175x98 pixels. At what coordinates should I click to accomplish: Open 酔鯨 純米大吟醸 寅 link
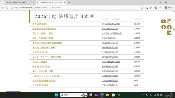click(x=41, y=66)
